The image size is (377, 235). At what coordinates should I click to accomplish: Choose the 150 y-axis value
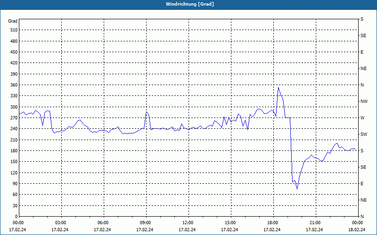point(14,162)
